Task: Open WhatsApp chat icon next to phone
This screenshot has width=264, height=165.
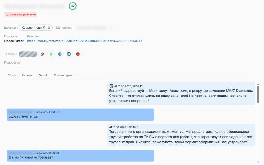Action: click(51, 54)
